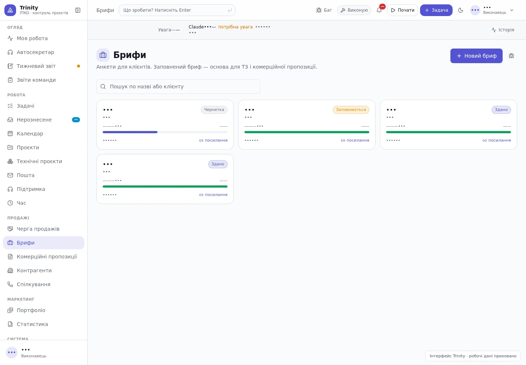
Task: Open the Історія link
Action: [x=503, y=30]
